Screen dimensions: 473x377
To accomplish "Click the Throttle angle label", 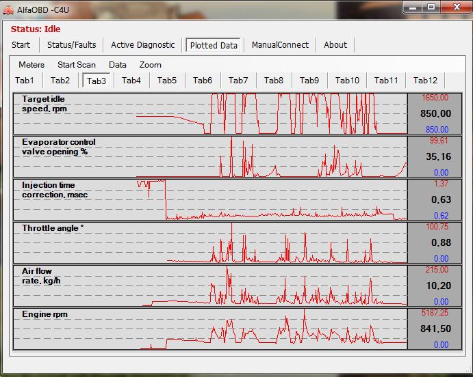I will pos(53,228).
